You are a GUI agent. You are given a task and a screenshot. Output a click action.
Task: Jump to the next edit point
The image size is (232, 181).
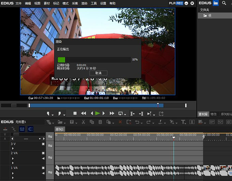tap(141, 114)
